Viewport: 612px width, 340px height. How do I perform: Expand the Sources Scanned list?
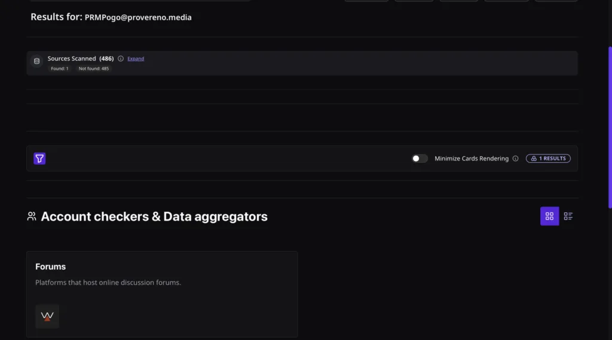136,59
